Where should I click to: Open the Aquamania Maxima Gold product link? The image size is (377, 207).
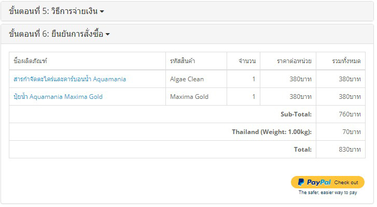point(58,96)
